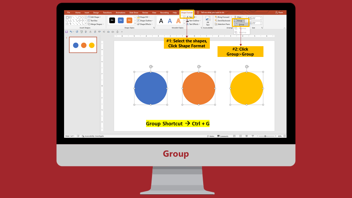Click the shape width input field
Image resolution: width=352 pixels, height=198 pixels.
[256, 23]
